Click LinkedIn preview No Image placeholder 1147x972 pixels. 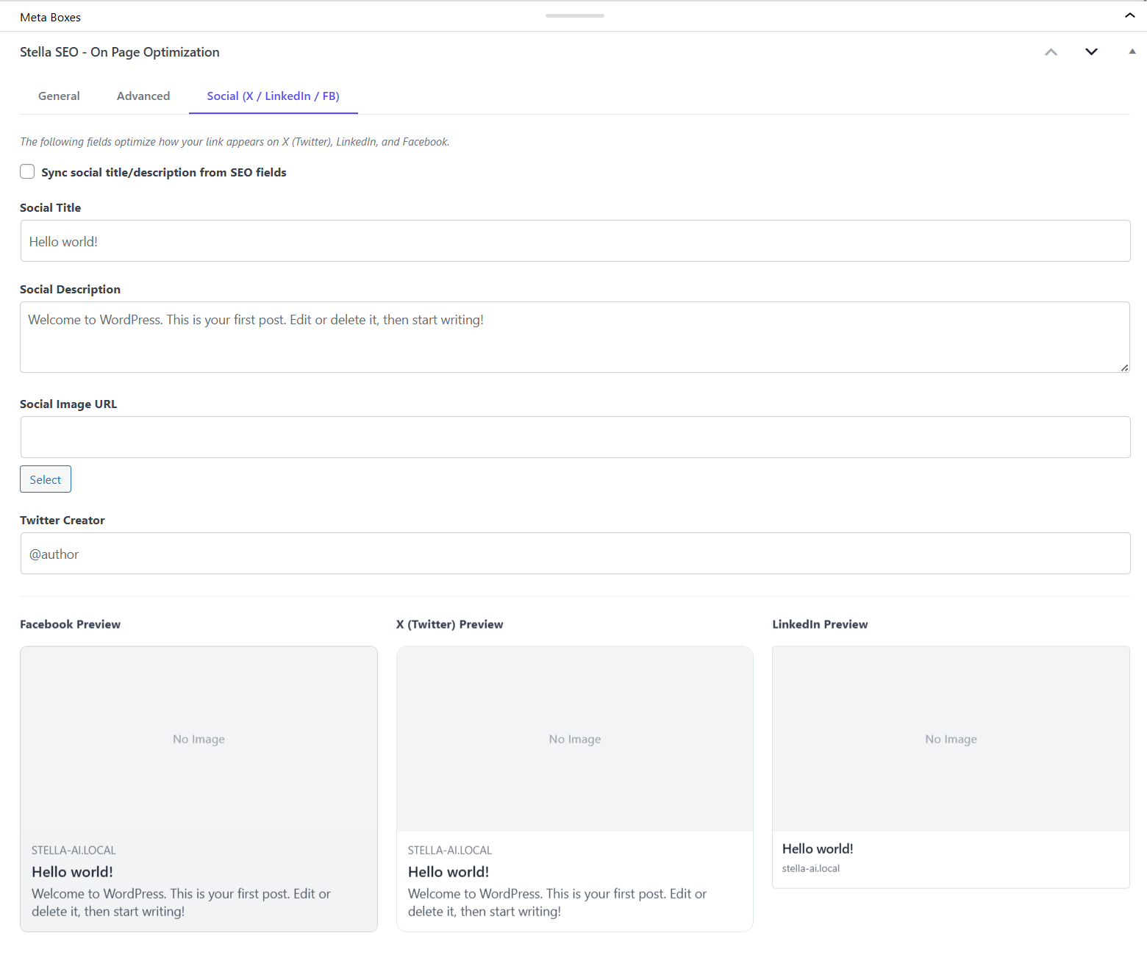coord(951,739)
